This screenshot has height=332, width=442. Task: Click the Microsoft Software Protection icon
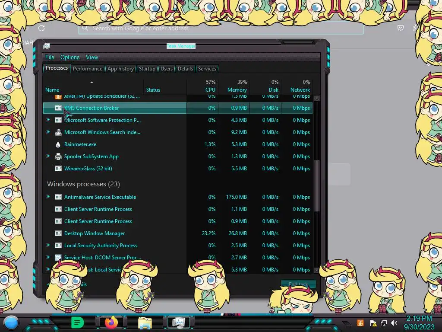click(x=58, y=120)
